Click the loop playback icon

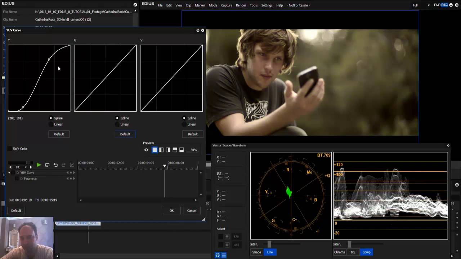(x=47, y=165)
